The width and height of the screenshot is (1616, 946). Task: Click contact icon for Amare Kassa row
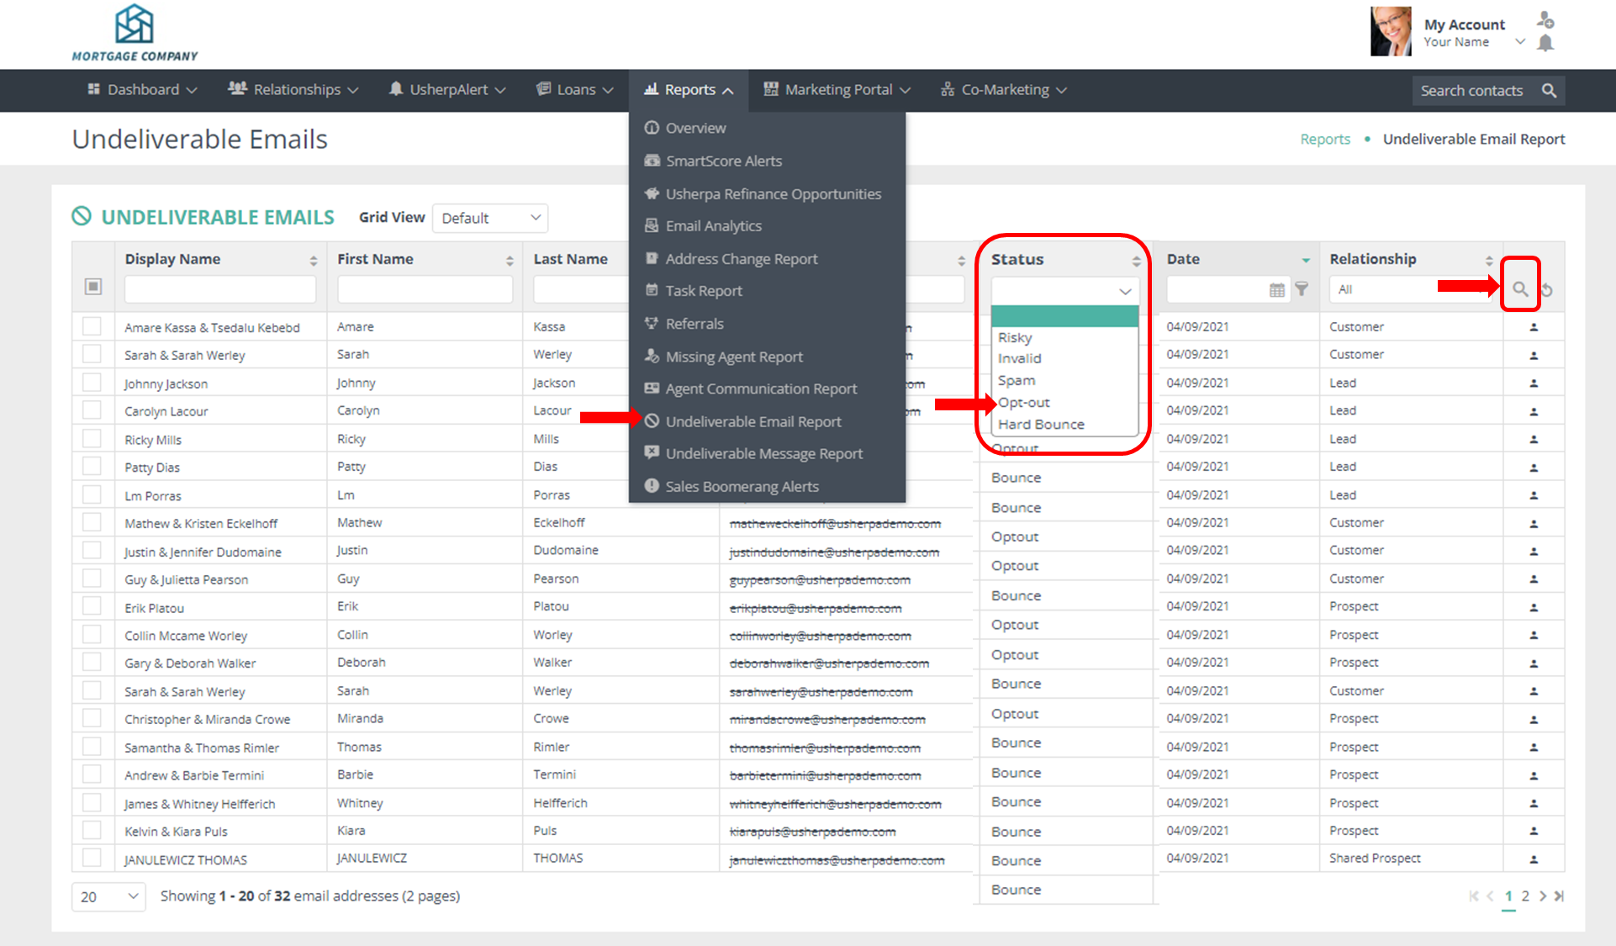click(1534, 327)
